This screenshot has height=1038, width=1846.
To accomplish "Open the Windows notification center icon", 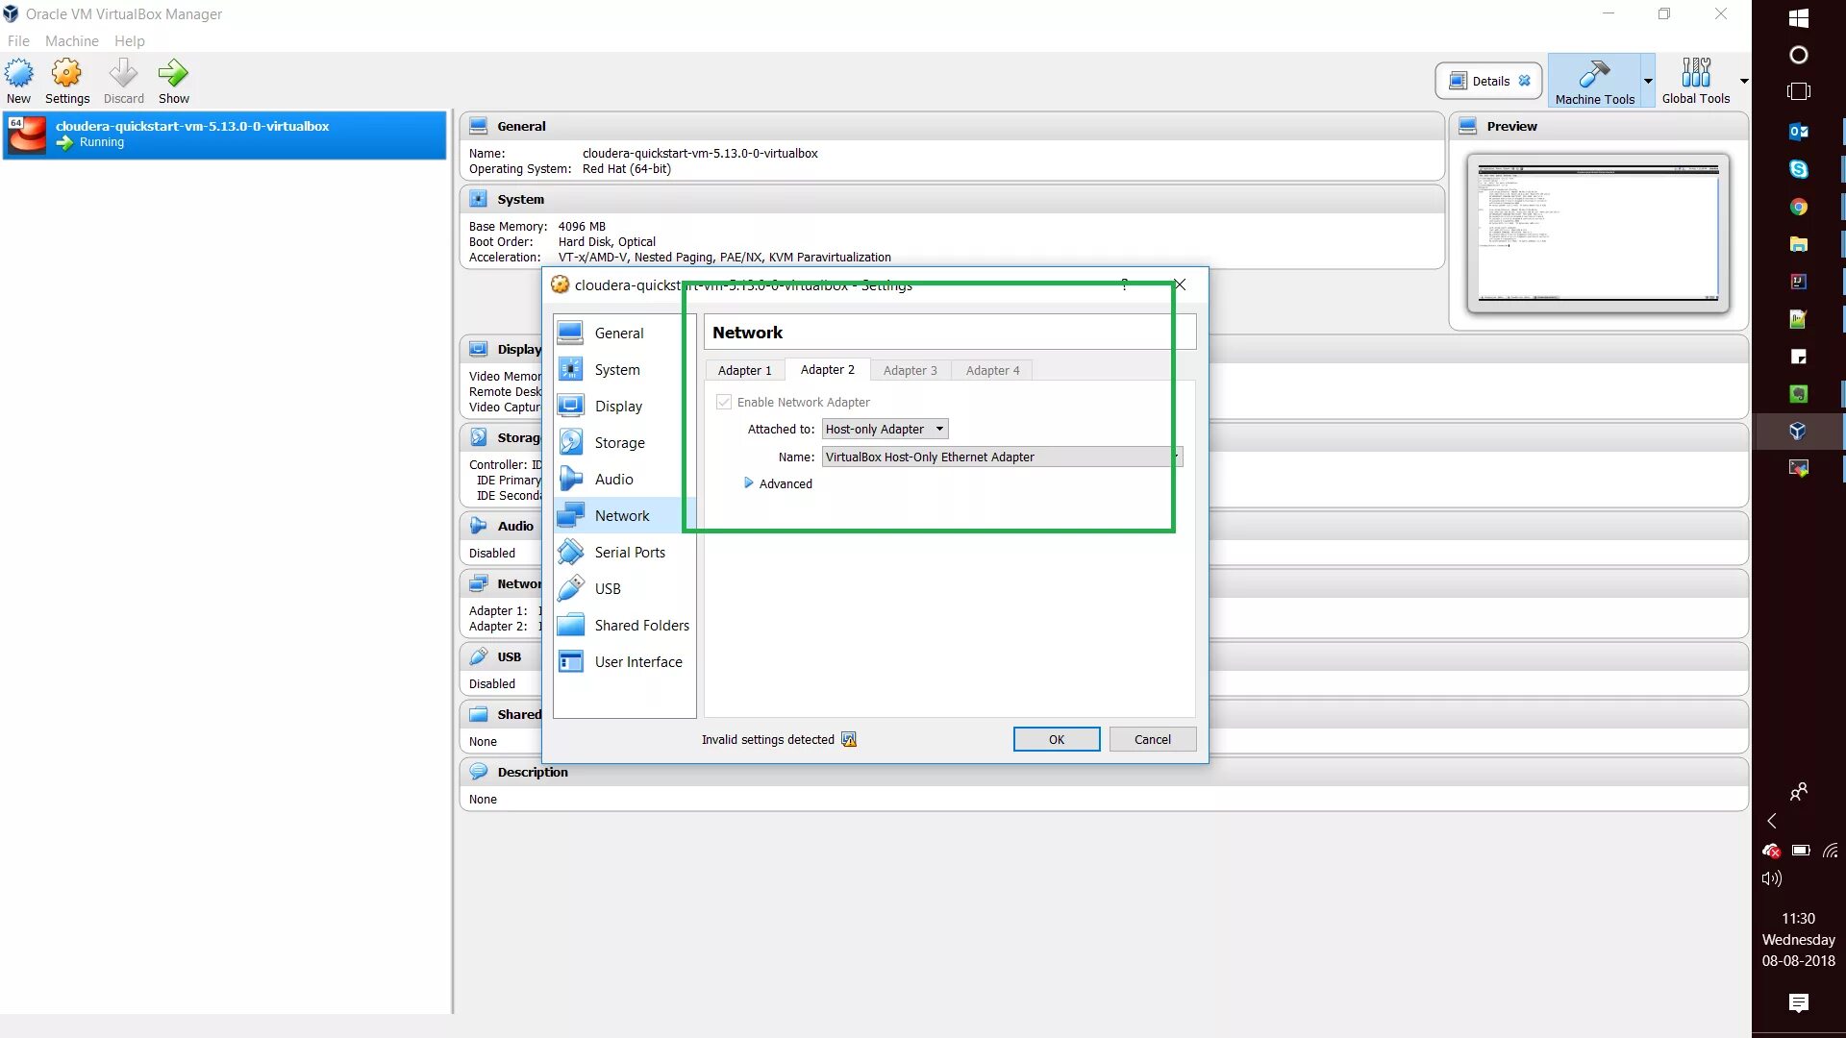I will 1799,1002.
